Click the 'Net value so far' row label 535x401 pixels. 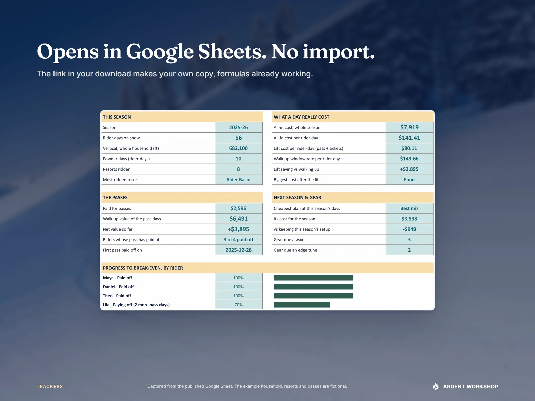(x=118, y=229)
